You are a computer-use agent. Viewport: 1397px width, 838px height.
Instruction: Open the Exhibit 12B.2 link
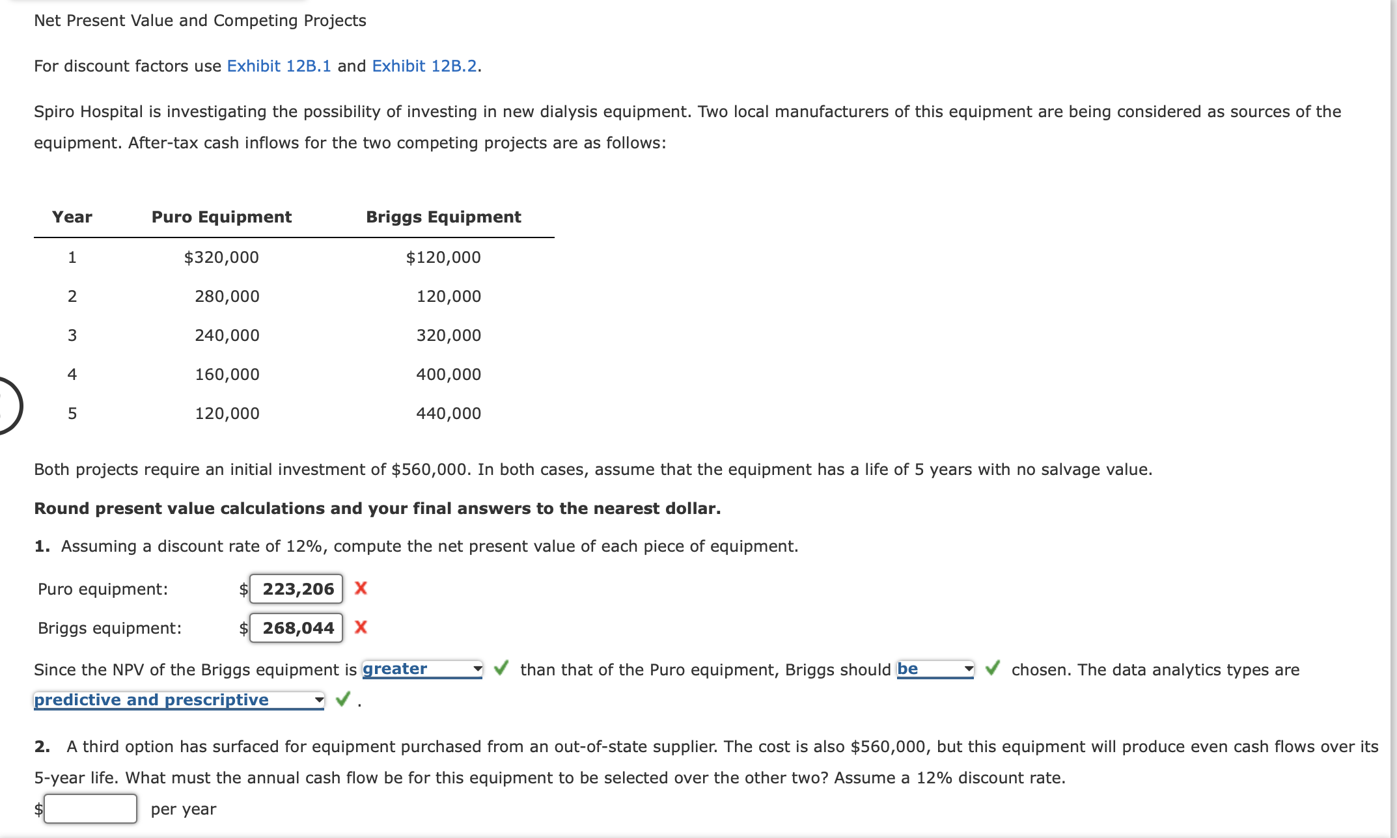pyautogui.click(x=425, y=66)
